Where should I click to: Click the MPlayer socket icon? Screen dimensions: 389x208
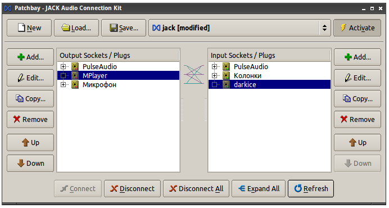click(x=75, y=75)
